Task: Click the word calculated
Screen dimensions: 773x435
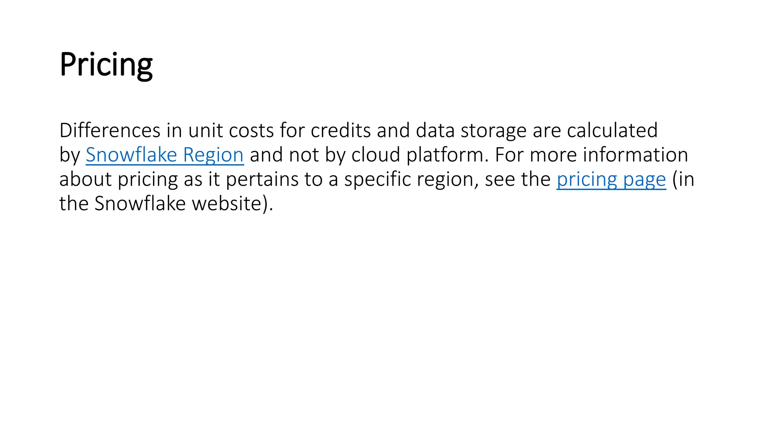Action: (612, 130)
